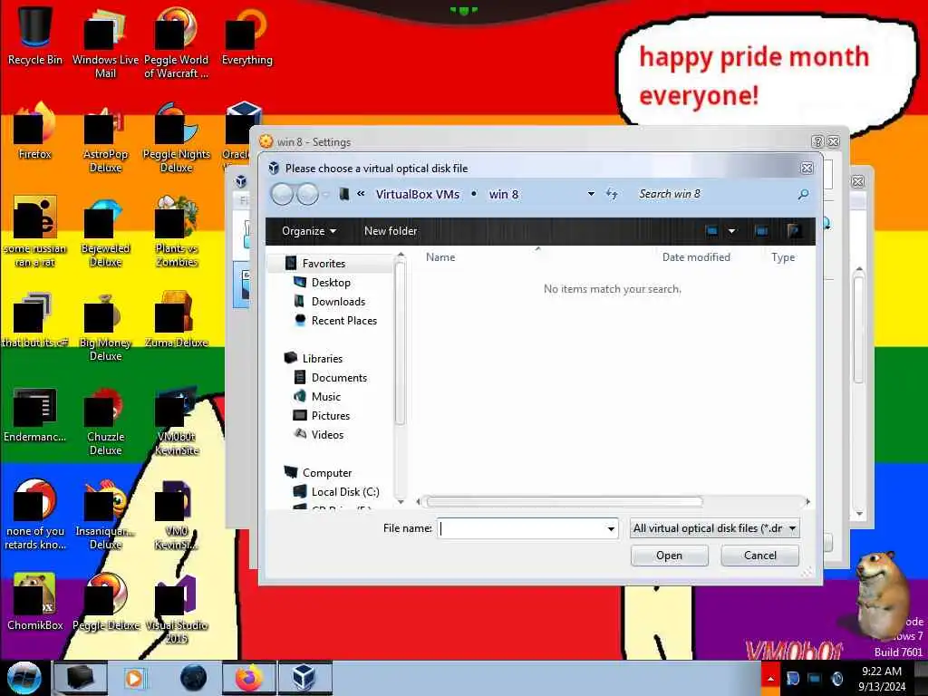Select Downloads under Favorites
Image resolution: width=928 pixels, height=696 pixels.
pos(338,301)
